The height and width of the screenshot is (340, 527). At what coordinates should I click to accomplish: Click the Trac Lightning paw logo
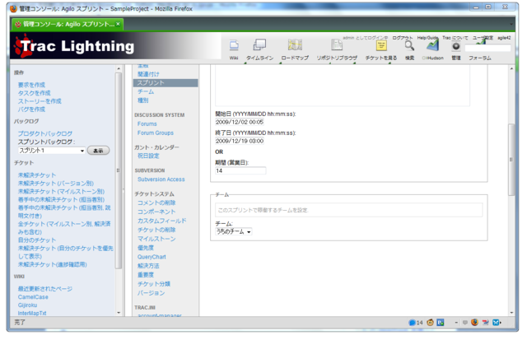click(x=23, y=46)
